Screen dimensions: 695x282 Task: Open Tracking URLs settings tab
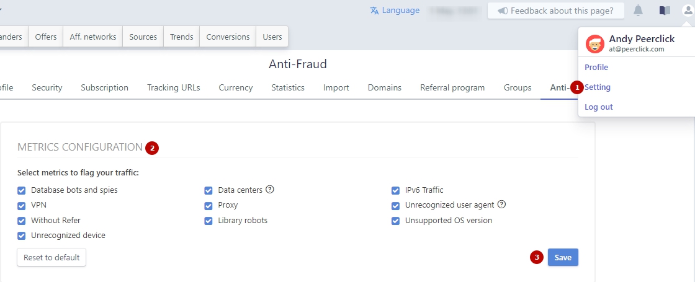(174, 87)
